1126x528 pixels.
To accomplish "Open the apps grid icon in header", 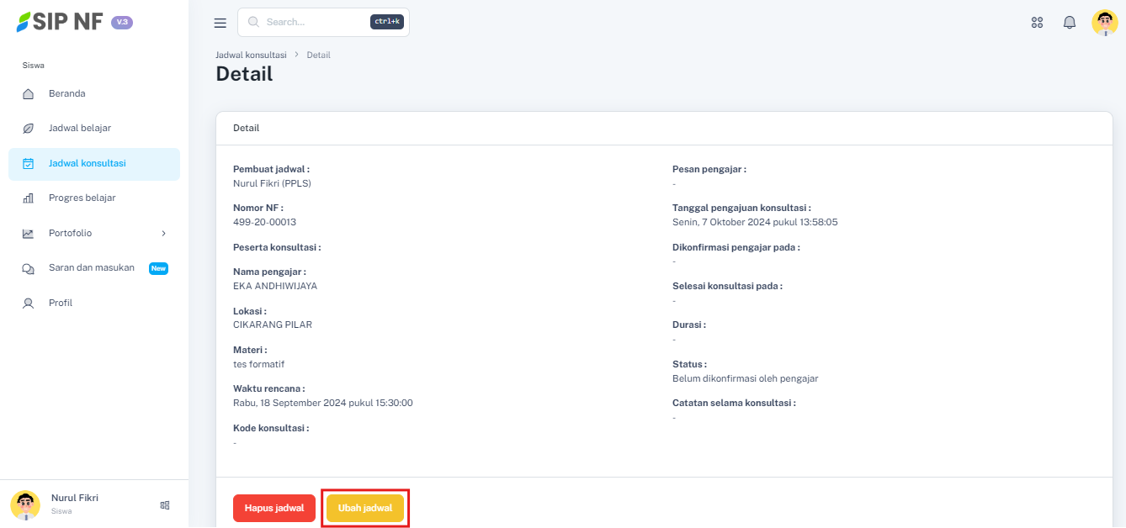I will [x=1037, y=23].
